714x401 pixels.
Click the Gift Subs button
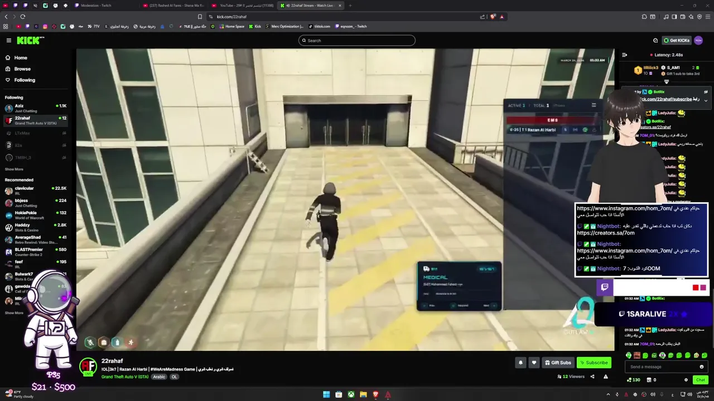click(557, 363)
